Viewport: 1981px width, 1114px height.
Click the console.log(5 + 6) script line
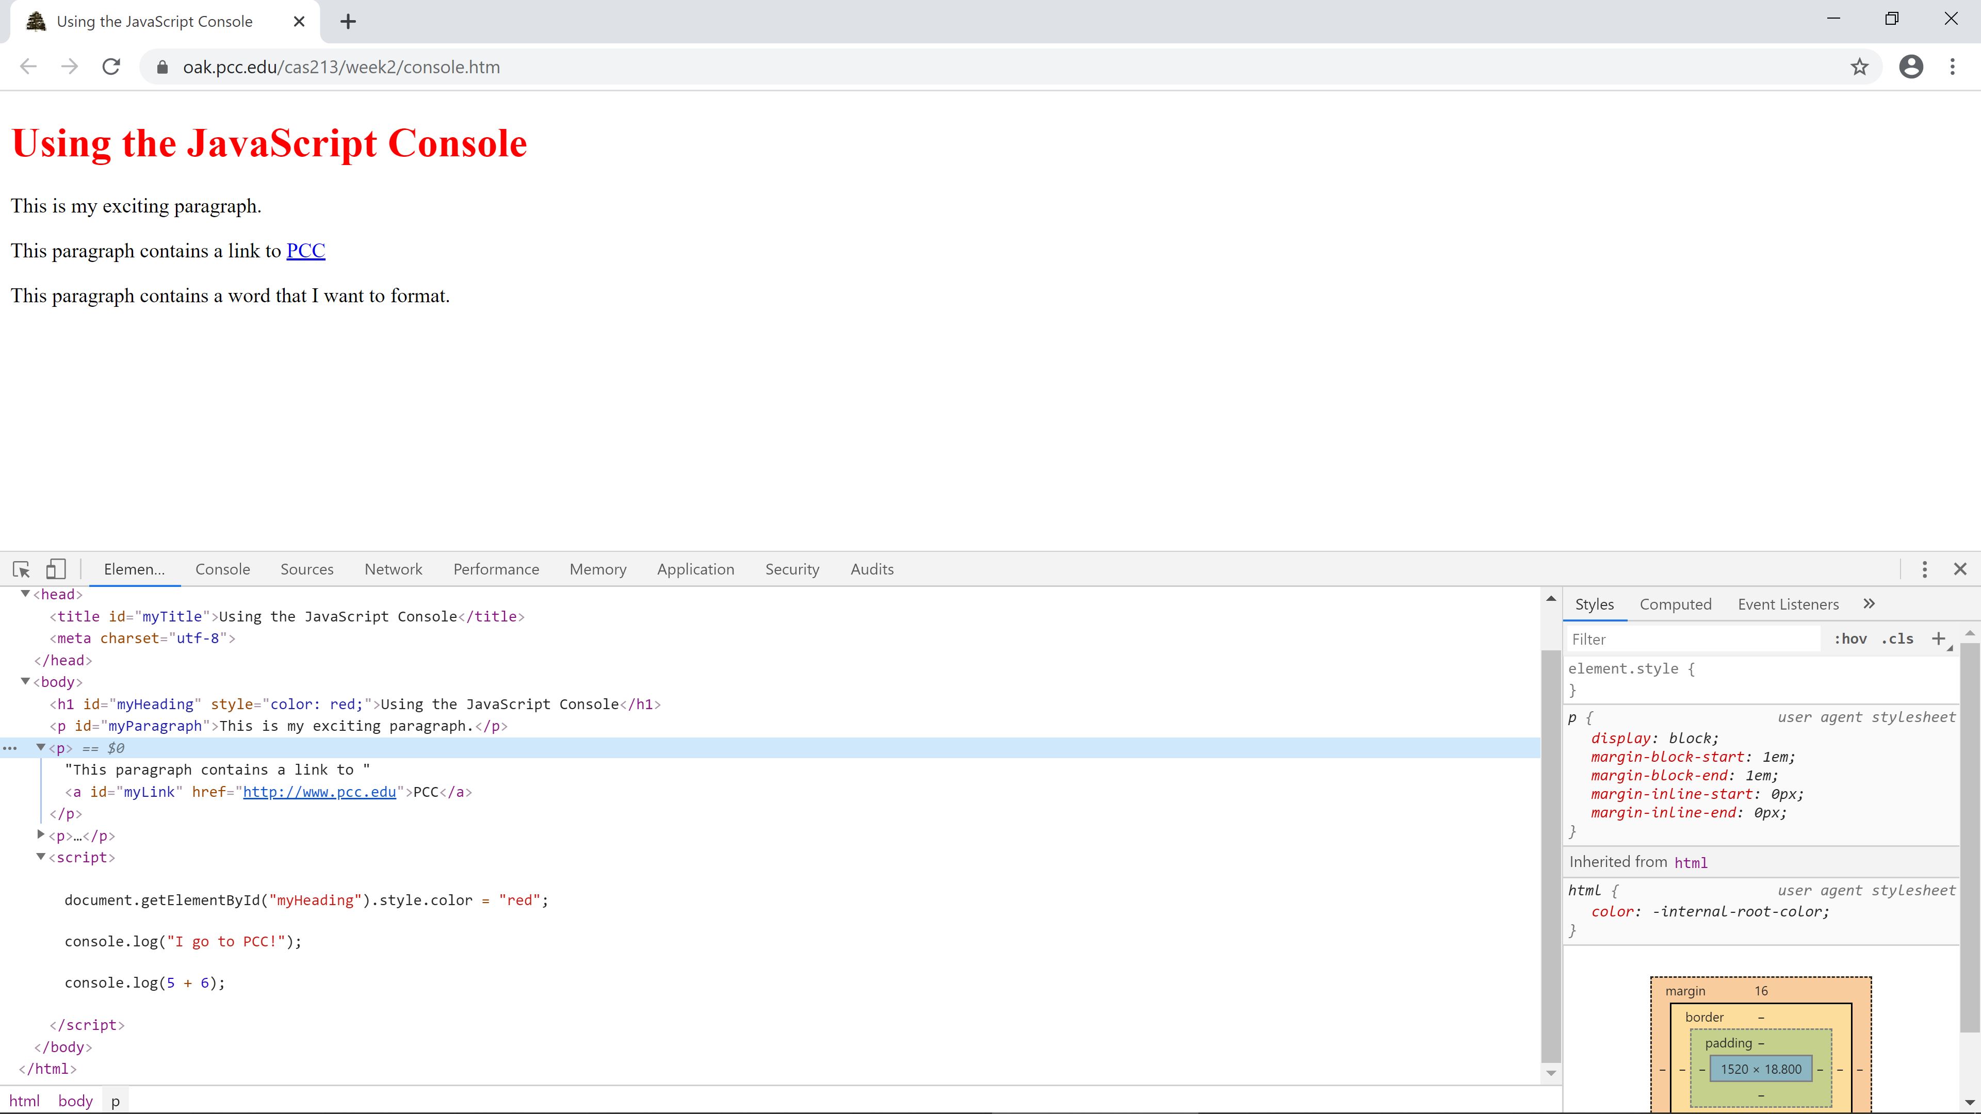144,982
